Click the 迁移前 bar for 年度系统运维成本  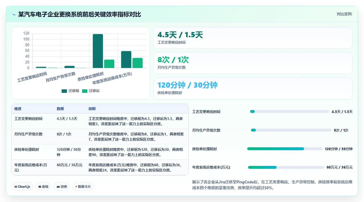126,60
